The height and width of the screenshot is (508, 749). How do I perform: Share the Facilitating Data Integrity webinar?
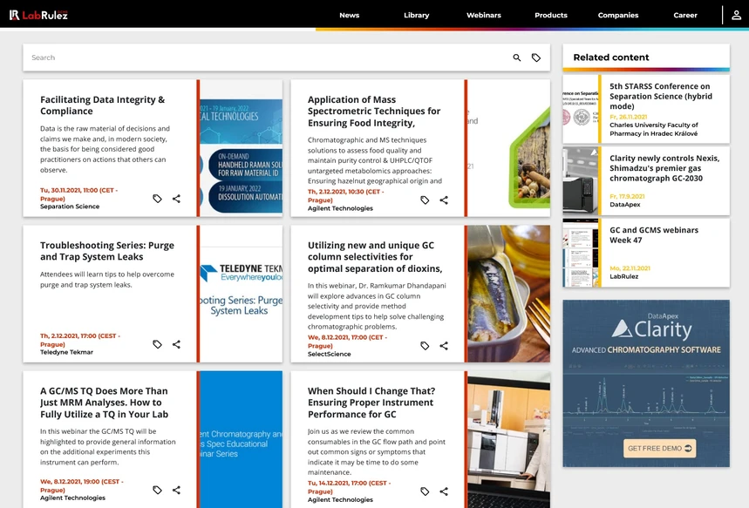click(x=176, y=199)
